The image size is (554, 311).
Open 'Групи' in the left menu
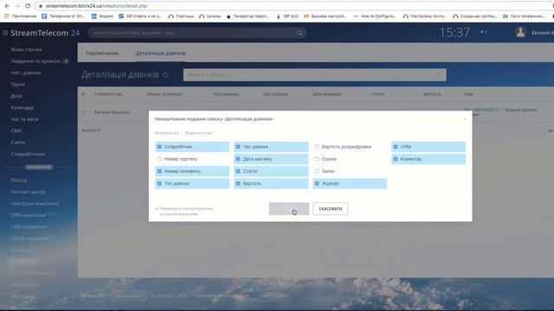tap(17, 85)
